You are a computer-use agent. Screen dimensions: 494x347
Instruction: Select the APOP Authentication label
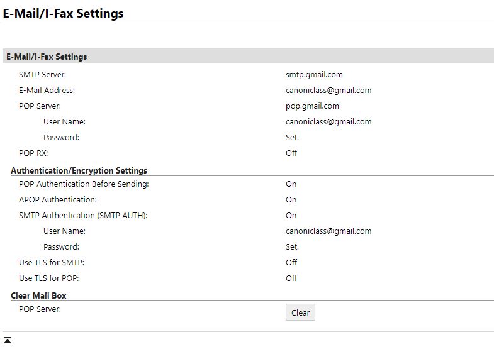[58, 200]
